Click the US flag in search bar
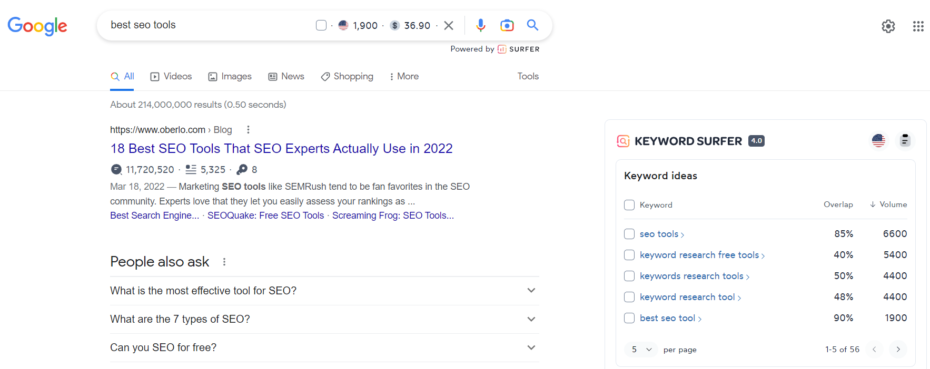930x369 pixels. (343, 25)
